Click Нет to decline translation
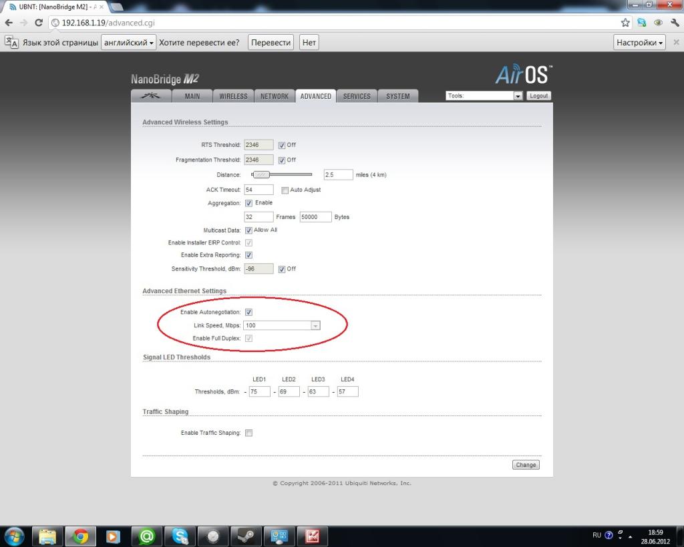 click(309, 42)
